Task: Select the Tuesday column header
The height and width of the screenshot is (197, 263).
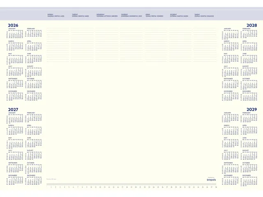Action: tap(81, 16)
